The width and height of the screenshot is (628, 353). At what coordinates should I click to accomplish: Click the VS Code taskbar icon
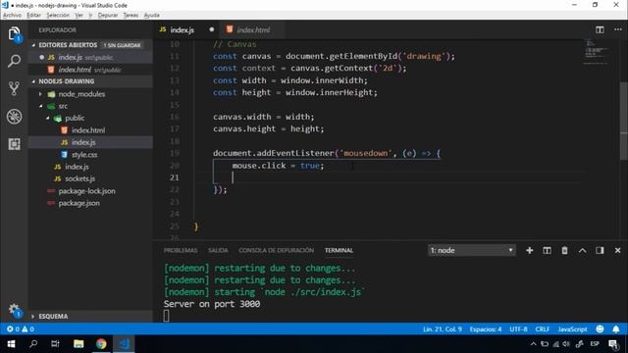pos(125,344)
